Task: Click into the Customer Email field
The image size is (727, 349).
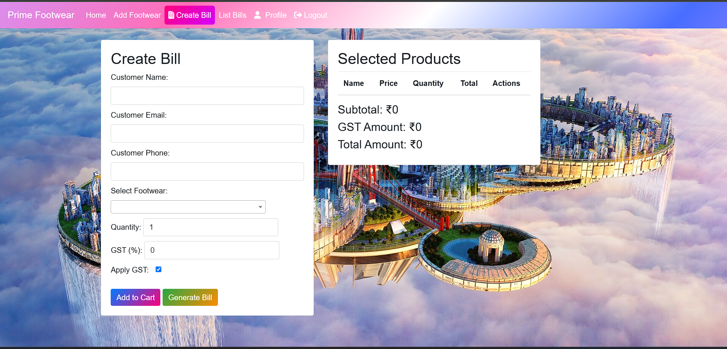Action: [207, 134]
